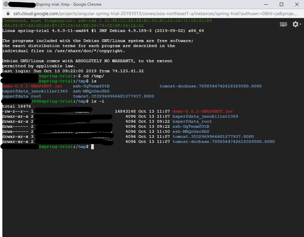The height and width of the screenshot is (237, 304).
Task: Click tomcat-docbase.7058544742618329580.8080 in first ls output
Action: coord(211,86)
